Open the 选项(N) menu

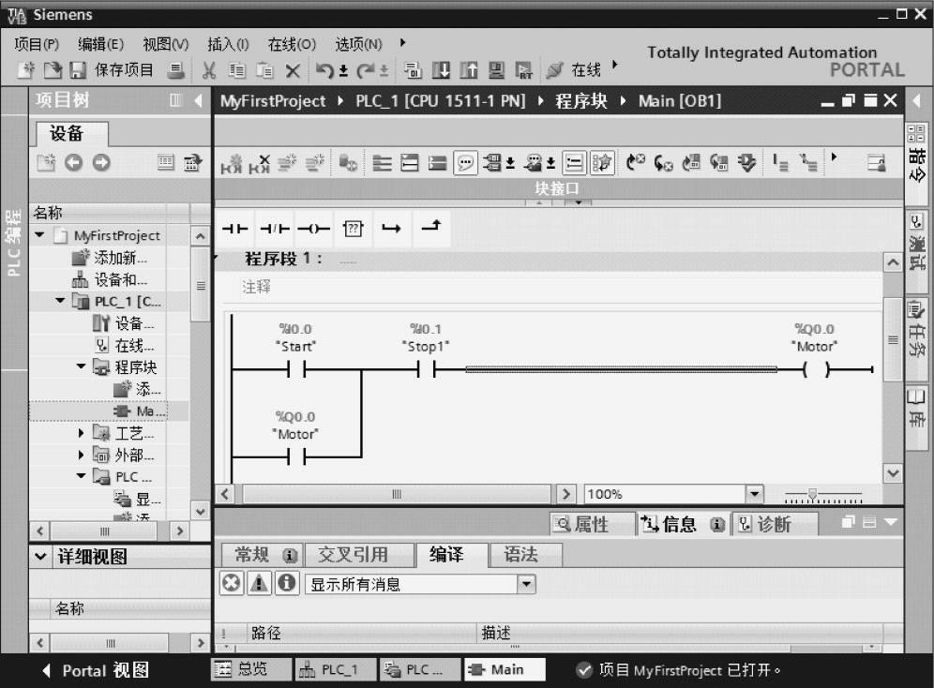(x=358, y=44)
